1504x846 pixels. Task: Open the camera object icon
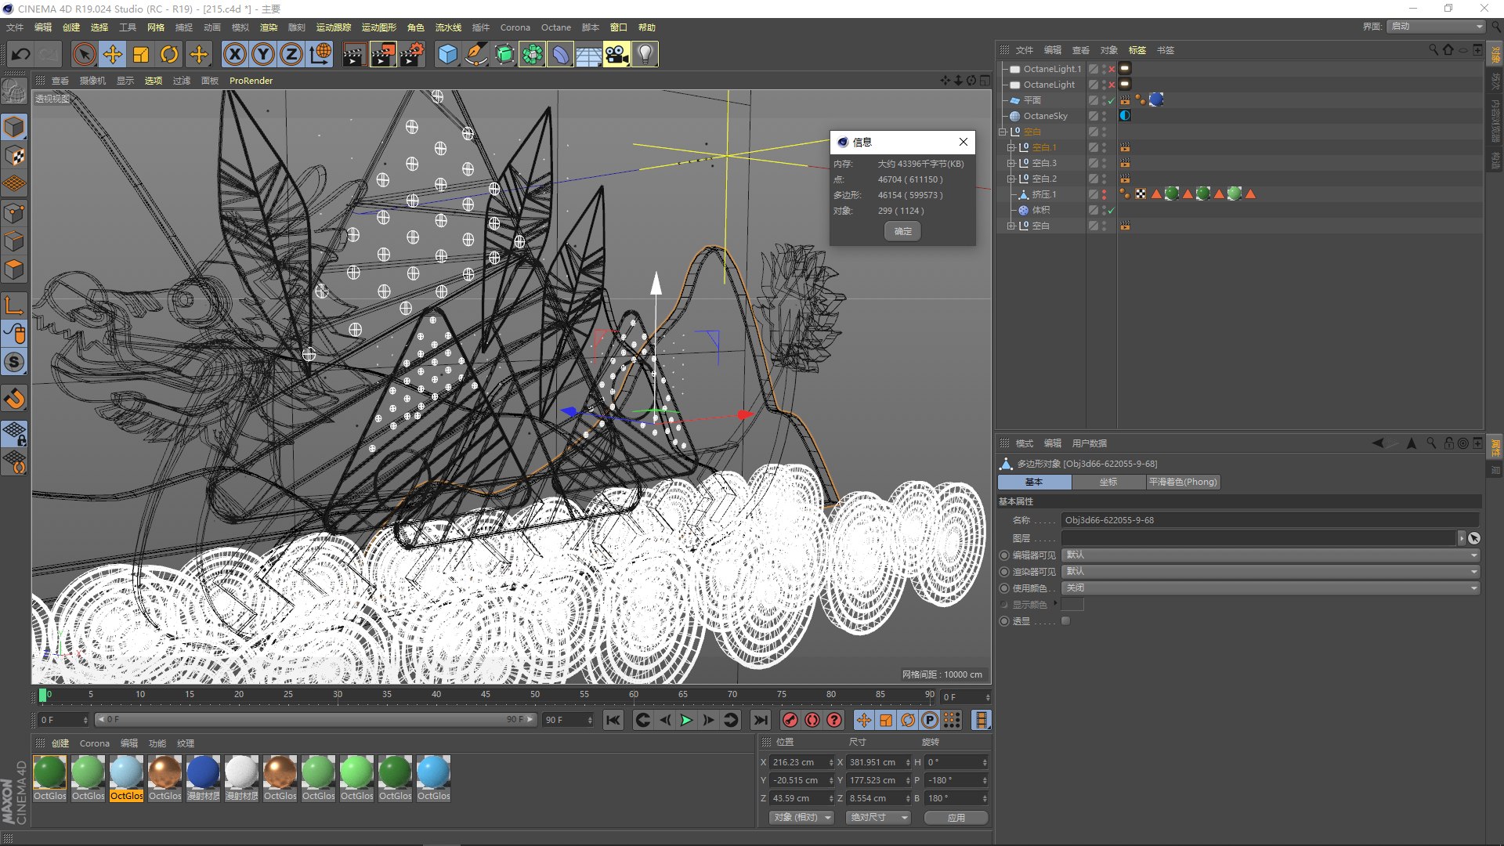[x=616, y=54]
